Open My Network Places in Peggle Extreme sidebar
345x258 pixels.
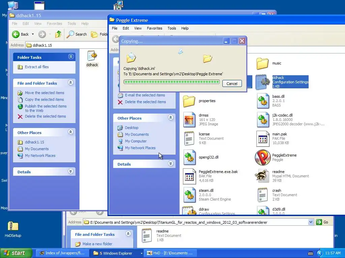click(x=140, y=148)
